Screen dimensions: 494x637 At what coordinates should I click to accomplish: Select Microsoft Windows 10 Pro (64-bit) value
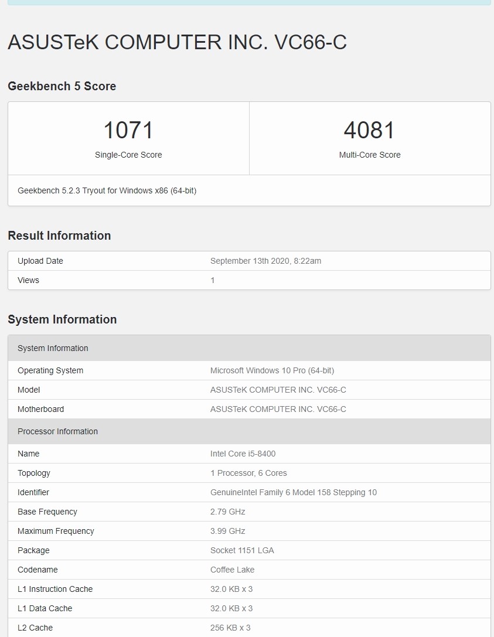coord(272,370)
